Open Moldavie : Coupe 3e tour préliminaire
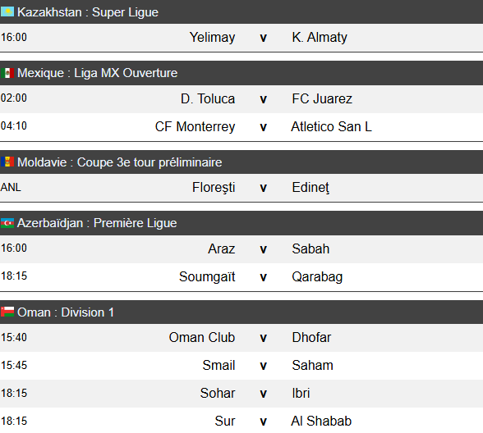The image size is (483, 433). pos(241,162)
